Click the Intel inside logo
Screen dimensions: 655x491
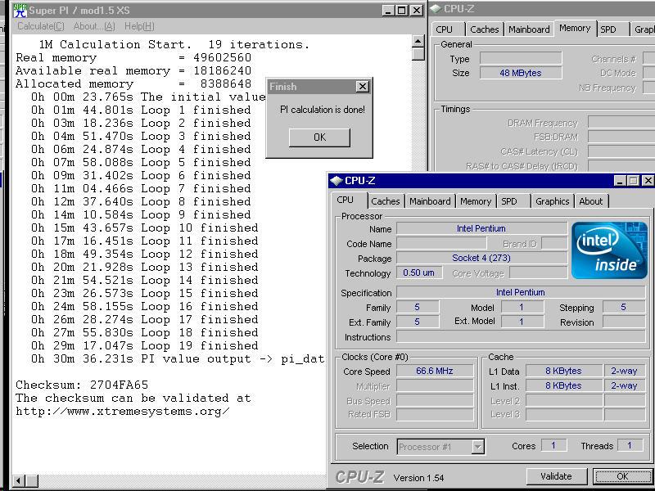(609, 250)
